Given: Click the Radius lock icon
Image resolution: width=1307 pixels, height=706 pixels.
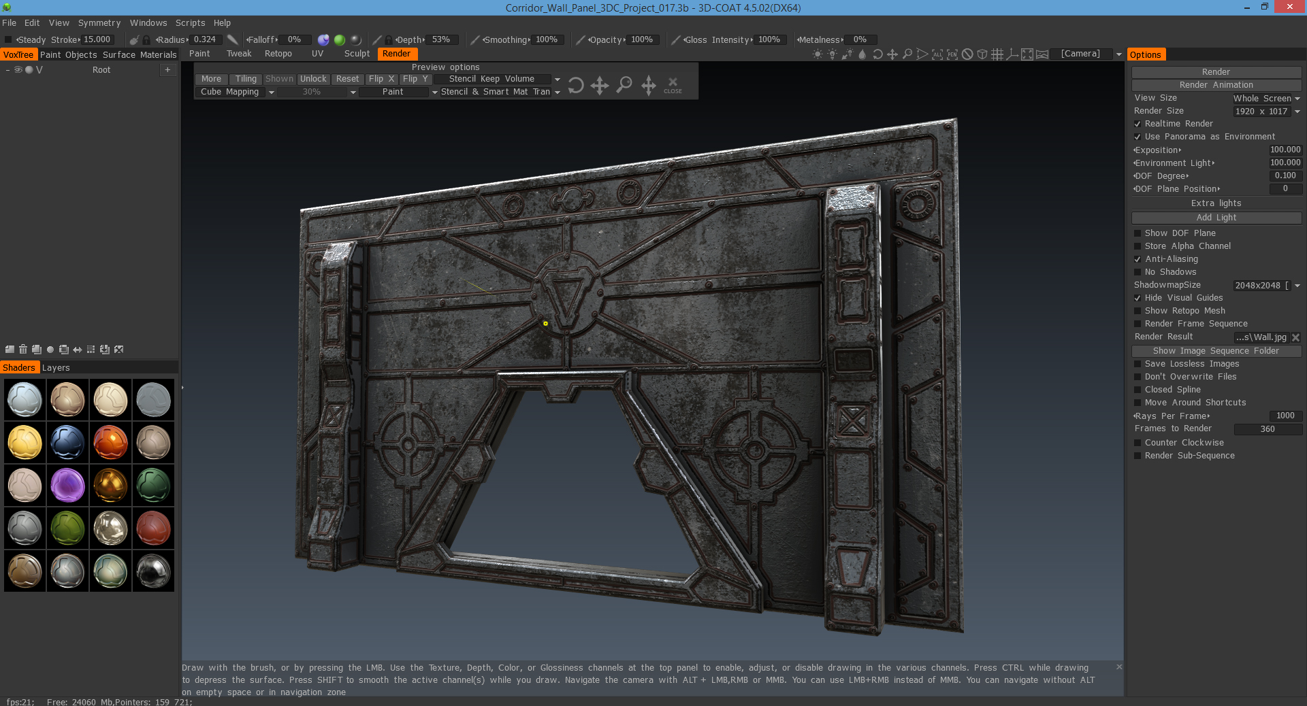Looking at the screenshot, I should coord(146,40).
